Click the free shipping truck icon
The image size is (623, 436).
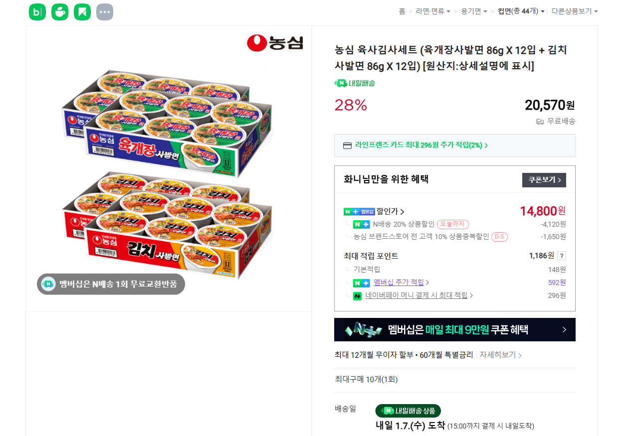(539, 121)
